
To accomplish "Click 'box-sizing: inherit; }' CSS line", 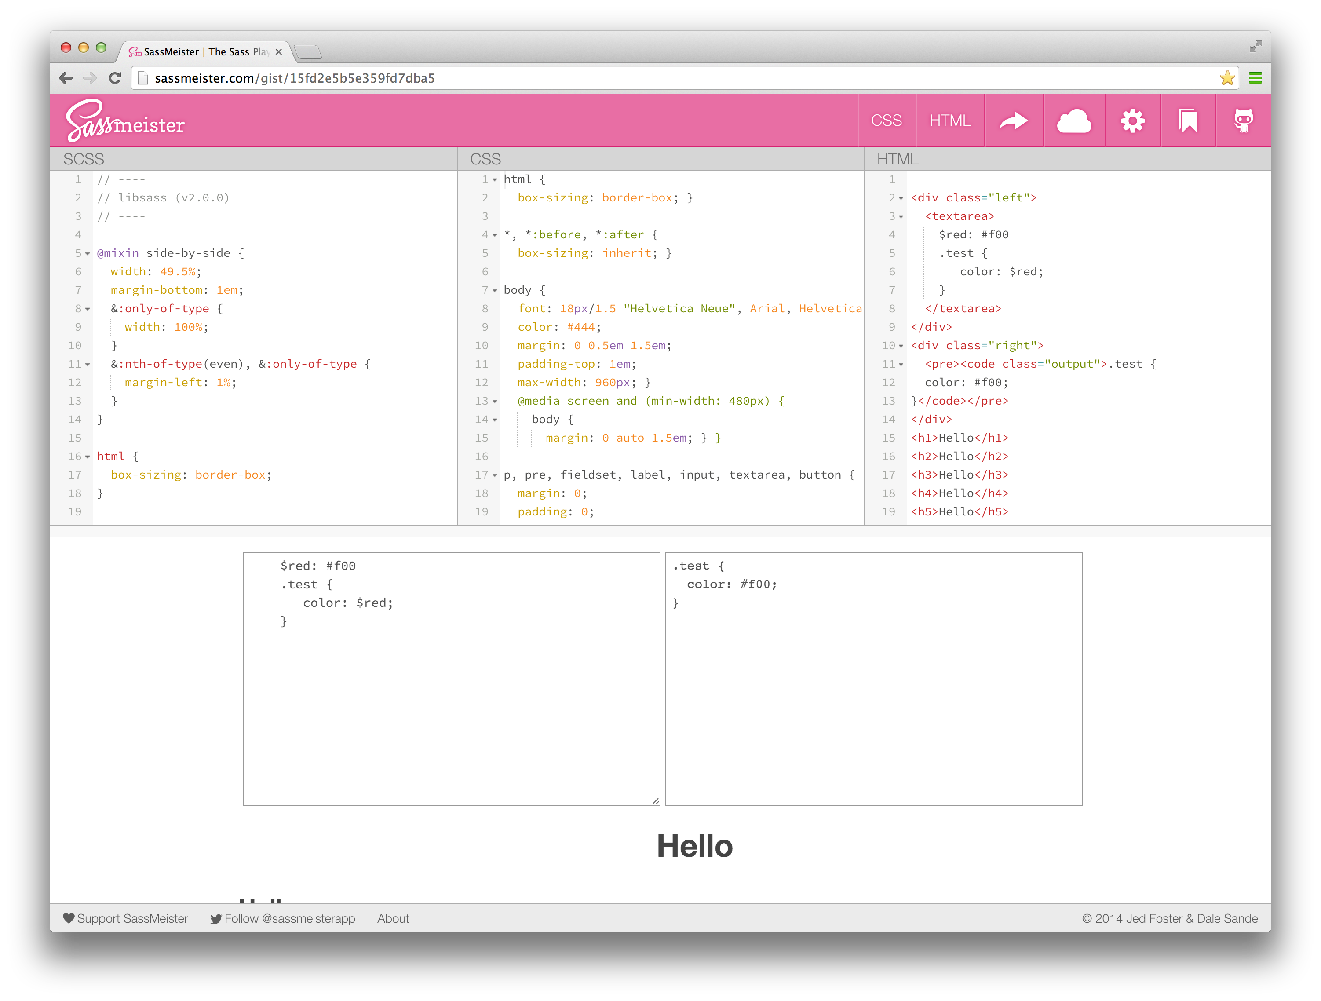I will click(x=595, y=253).
